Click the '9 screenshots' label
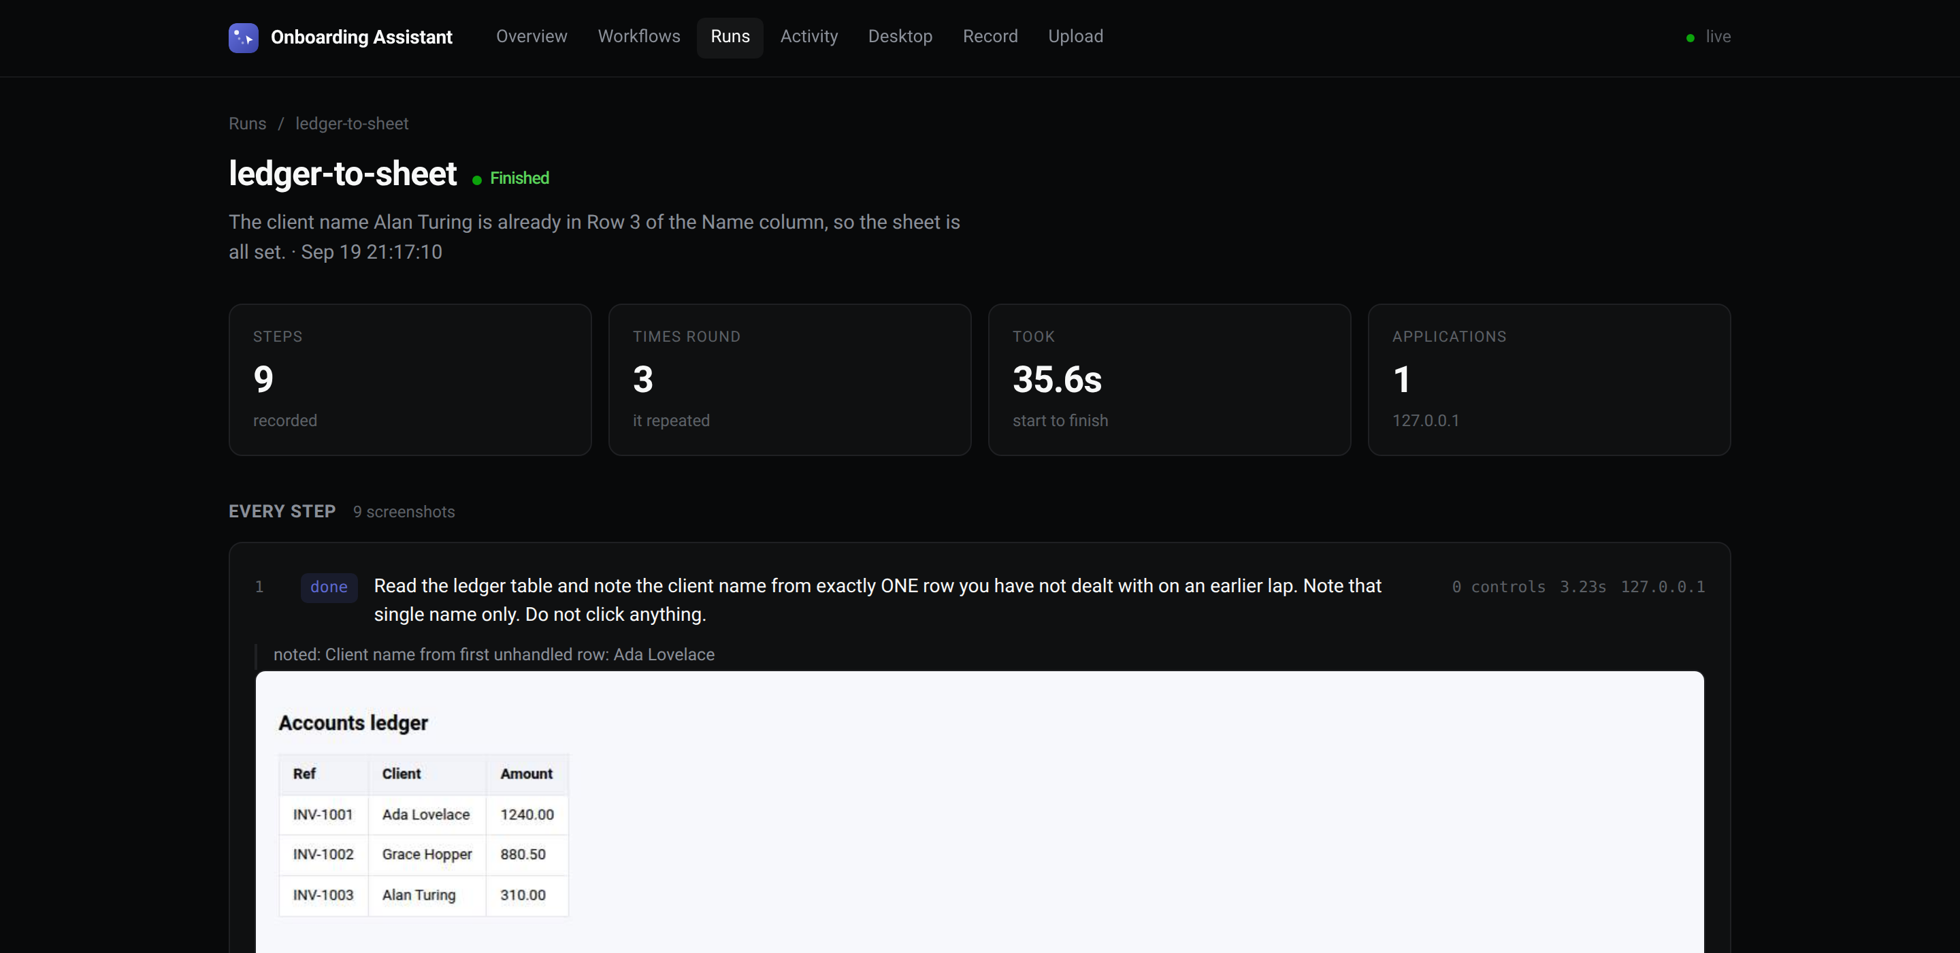The width and height of the screenshot is (1960, 953). click(404, 511)
